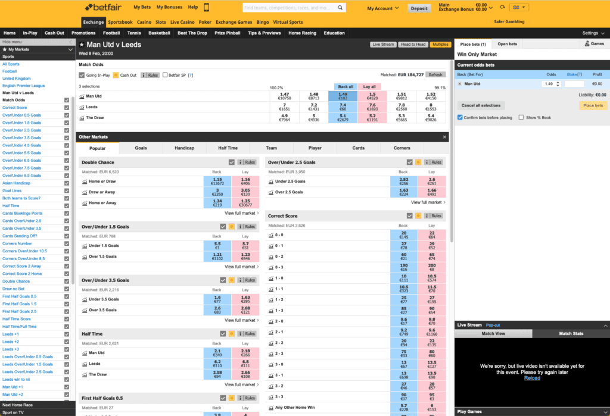610x416 pixels.
Task: Open the mobile device icon in header
Action: click(207, 7)
